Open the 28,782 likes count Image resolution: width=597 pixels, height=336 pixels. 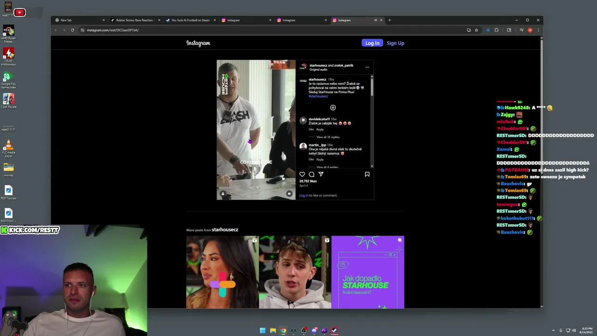pos(308,181)
